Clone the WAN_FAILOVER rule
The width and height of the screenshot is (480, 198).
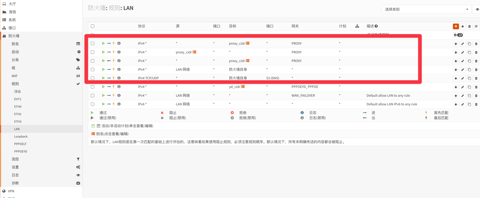[x=469, y=96]
